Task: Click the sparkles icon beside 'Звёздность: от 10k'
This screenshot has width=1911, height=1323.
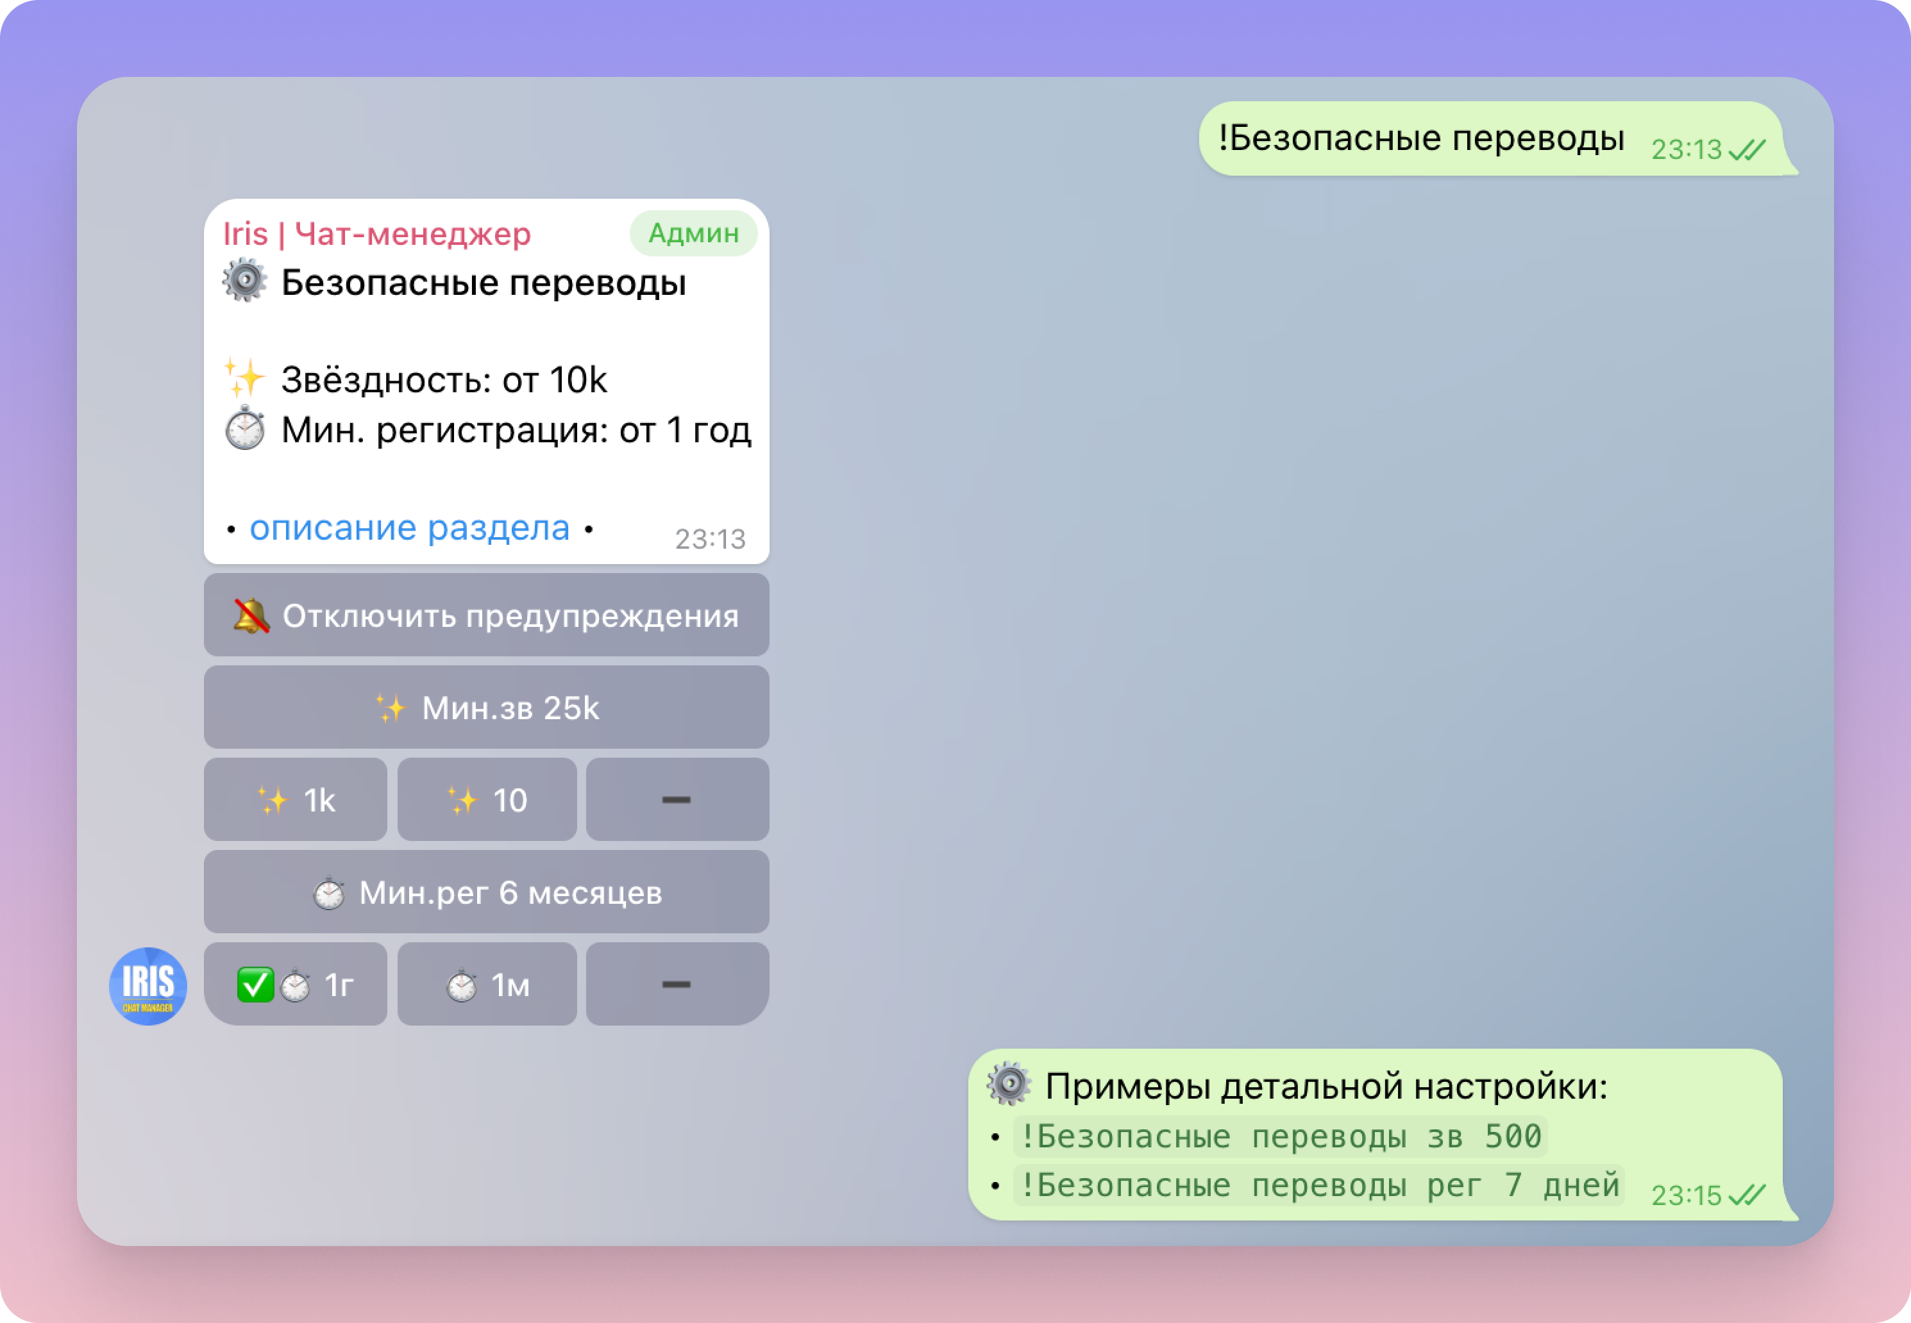Action: coord(244,378)
